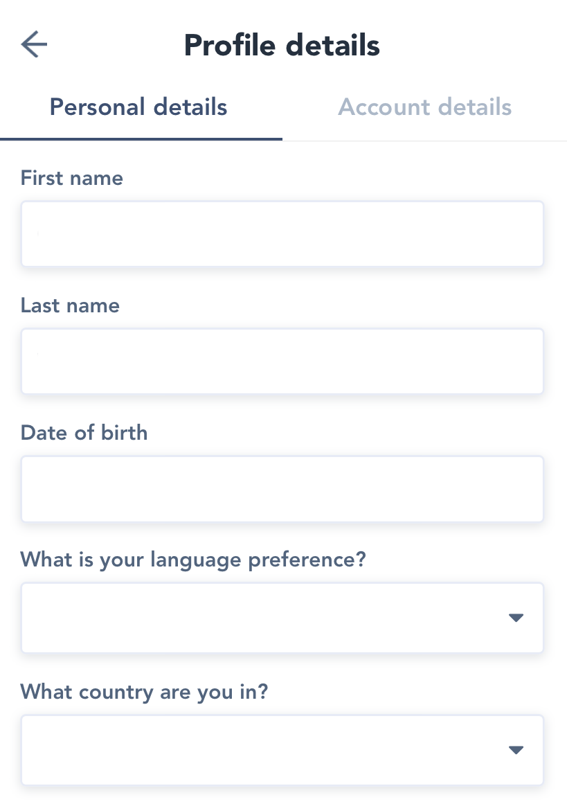This screenshot has height=804, width=567.
Task: Tap the back arrow icon
Action: pyautogui.click(x=34, y=45)
